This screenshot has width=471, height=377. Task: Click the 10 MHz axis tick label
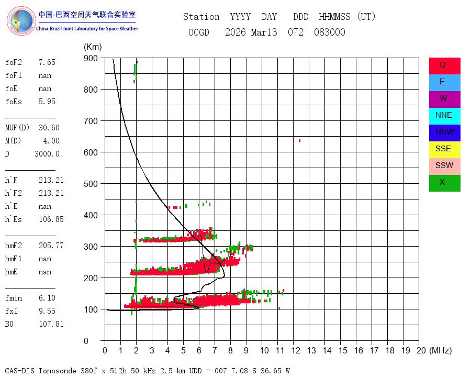pos(264,350)
